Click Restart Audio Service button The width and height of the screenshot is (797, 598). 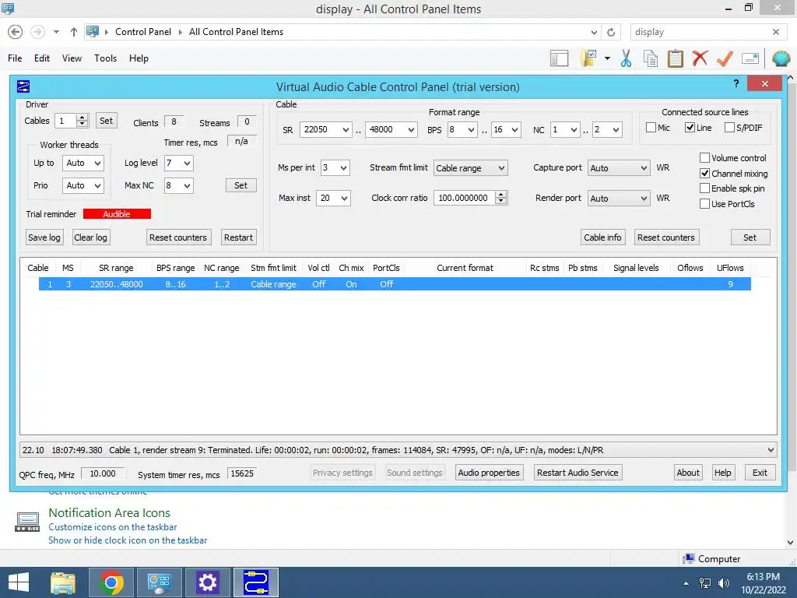click(578, 473)
